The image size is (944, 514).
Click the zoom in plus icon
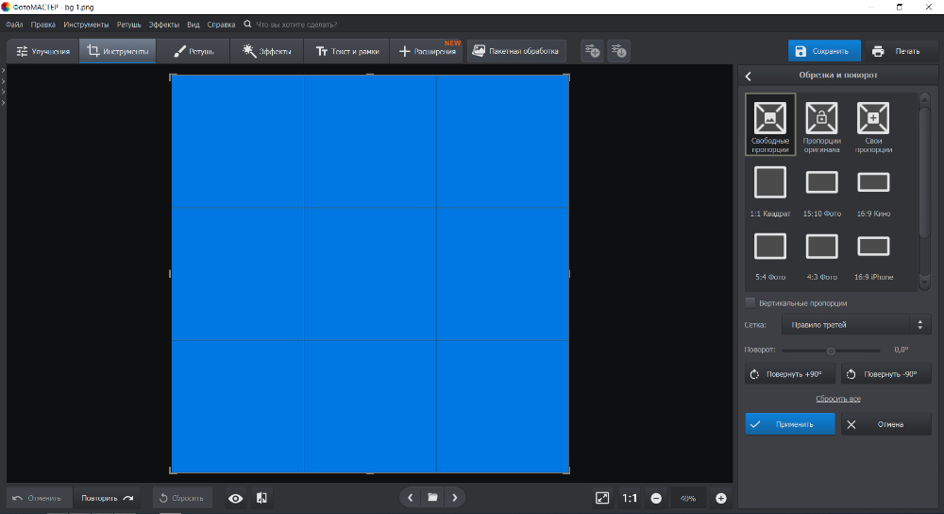(721, 498)
